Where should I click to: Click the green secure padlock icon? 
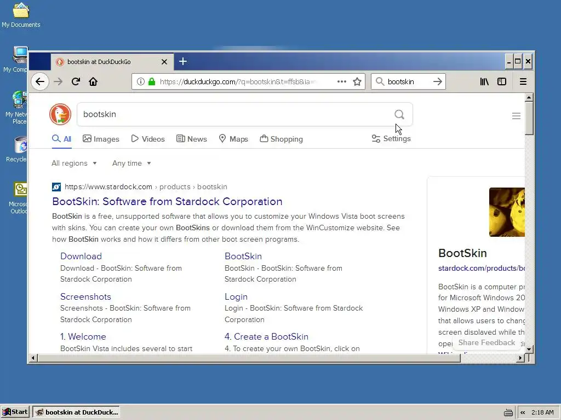152,82
